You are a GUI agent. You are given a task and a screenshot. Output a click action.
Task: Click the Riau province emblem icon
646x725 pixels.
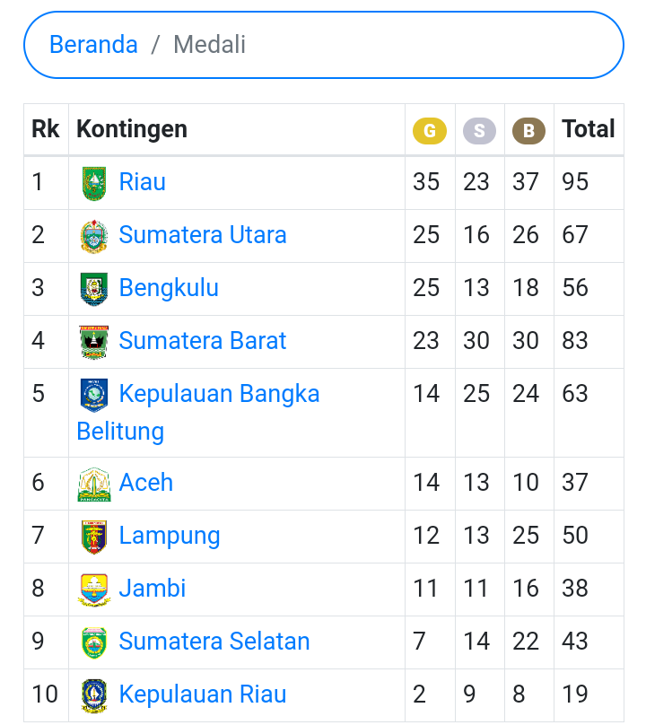point(94,183)
